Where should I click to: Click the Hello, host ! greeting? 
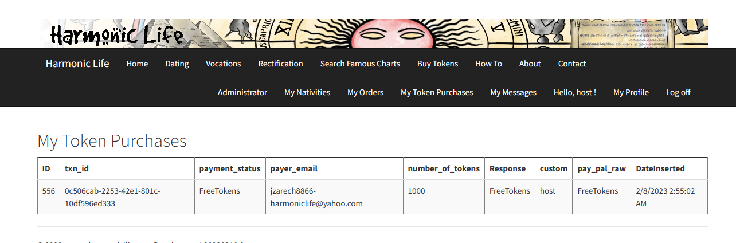click(574, 92)
